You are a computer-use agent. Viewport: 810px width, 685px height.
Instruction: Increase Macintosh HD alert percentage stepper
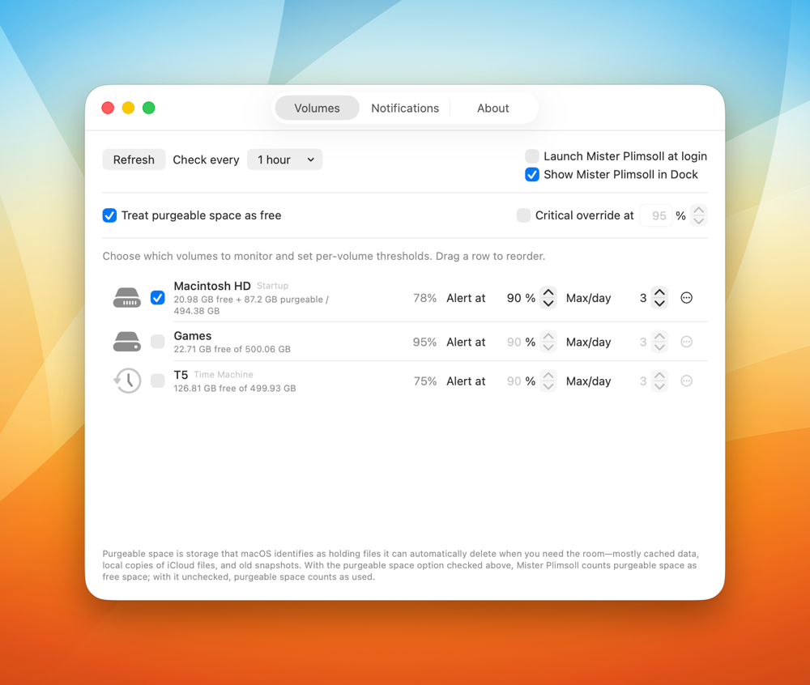pos(548,292)
